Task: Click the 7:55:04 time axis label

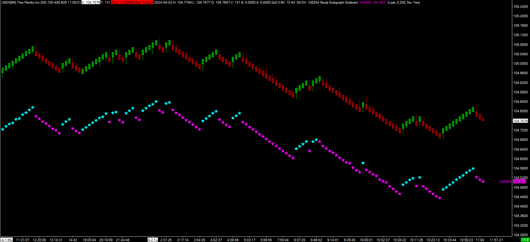Action: pyautogui.click(x=283, y=240)
